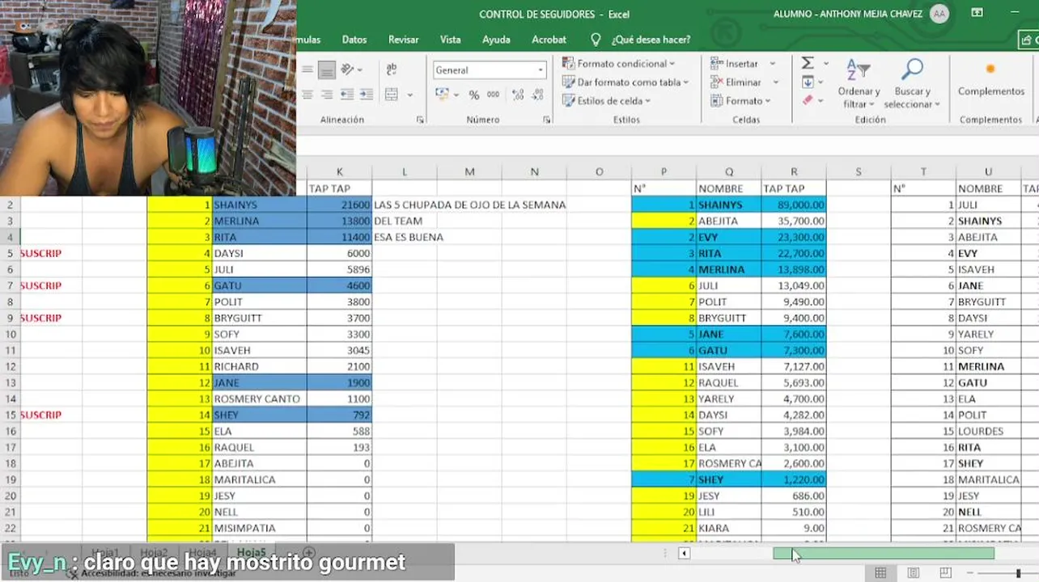Select cell ROSMERY CANTO in column J
This screenshot has width=1039, height=582.
tap(260, 399)
